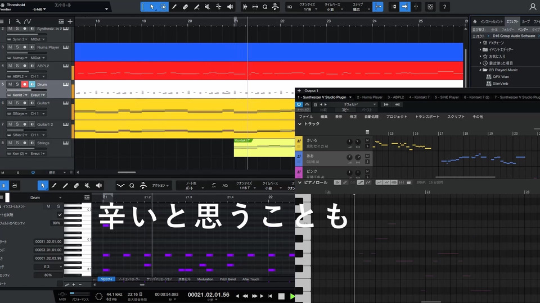Click the add track plus icon

pyautogui.click(x=70, y=21)
